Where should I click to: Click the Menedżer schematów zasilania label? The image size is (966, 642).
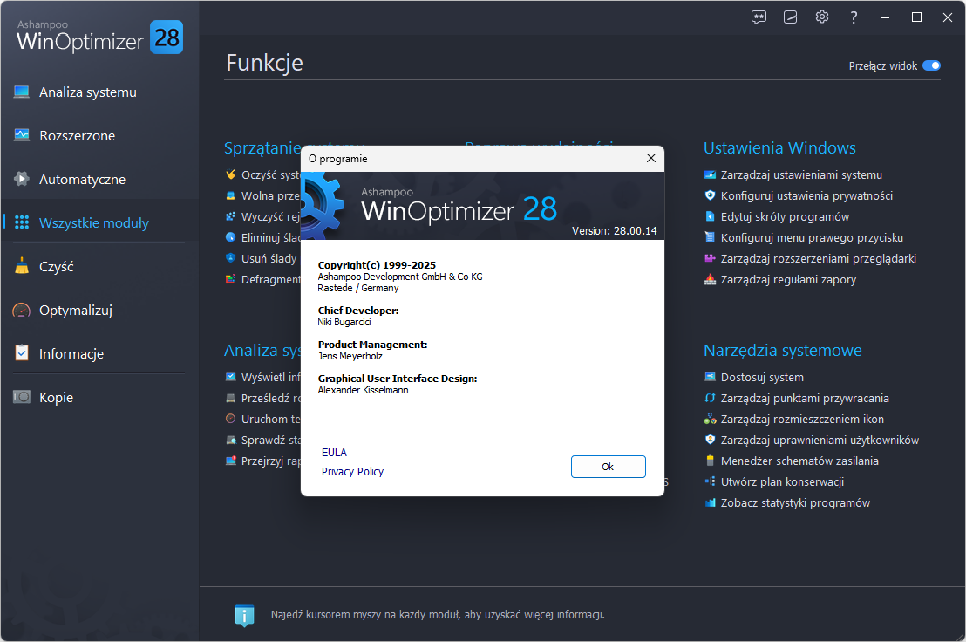pyautogui.click(x=799, y=461)
